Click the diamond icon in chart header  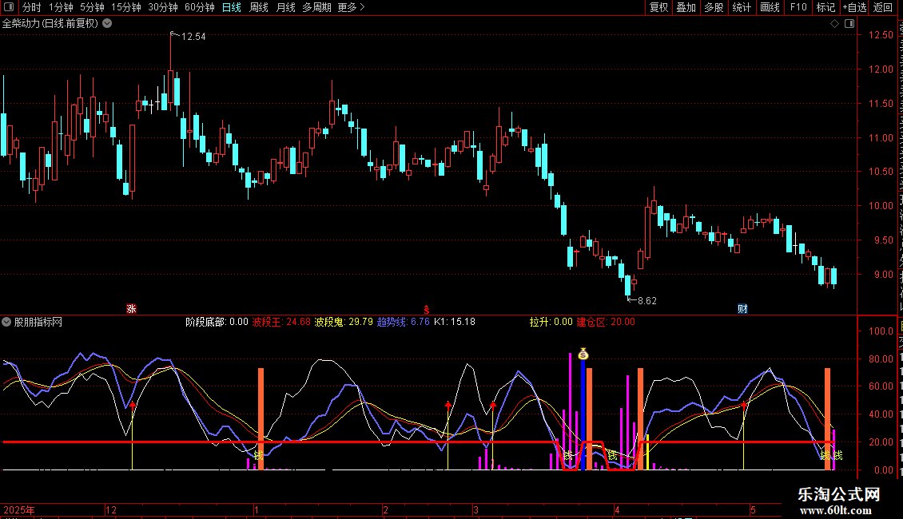834,24
